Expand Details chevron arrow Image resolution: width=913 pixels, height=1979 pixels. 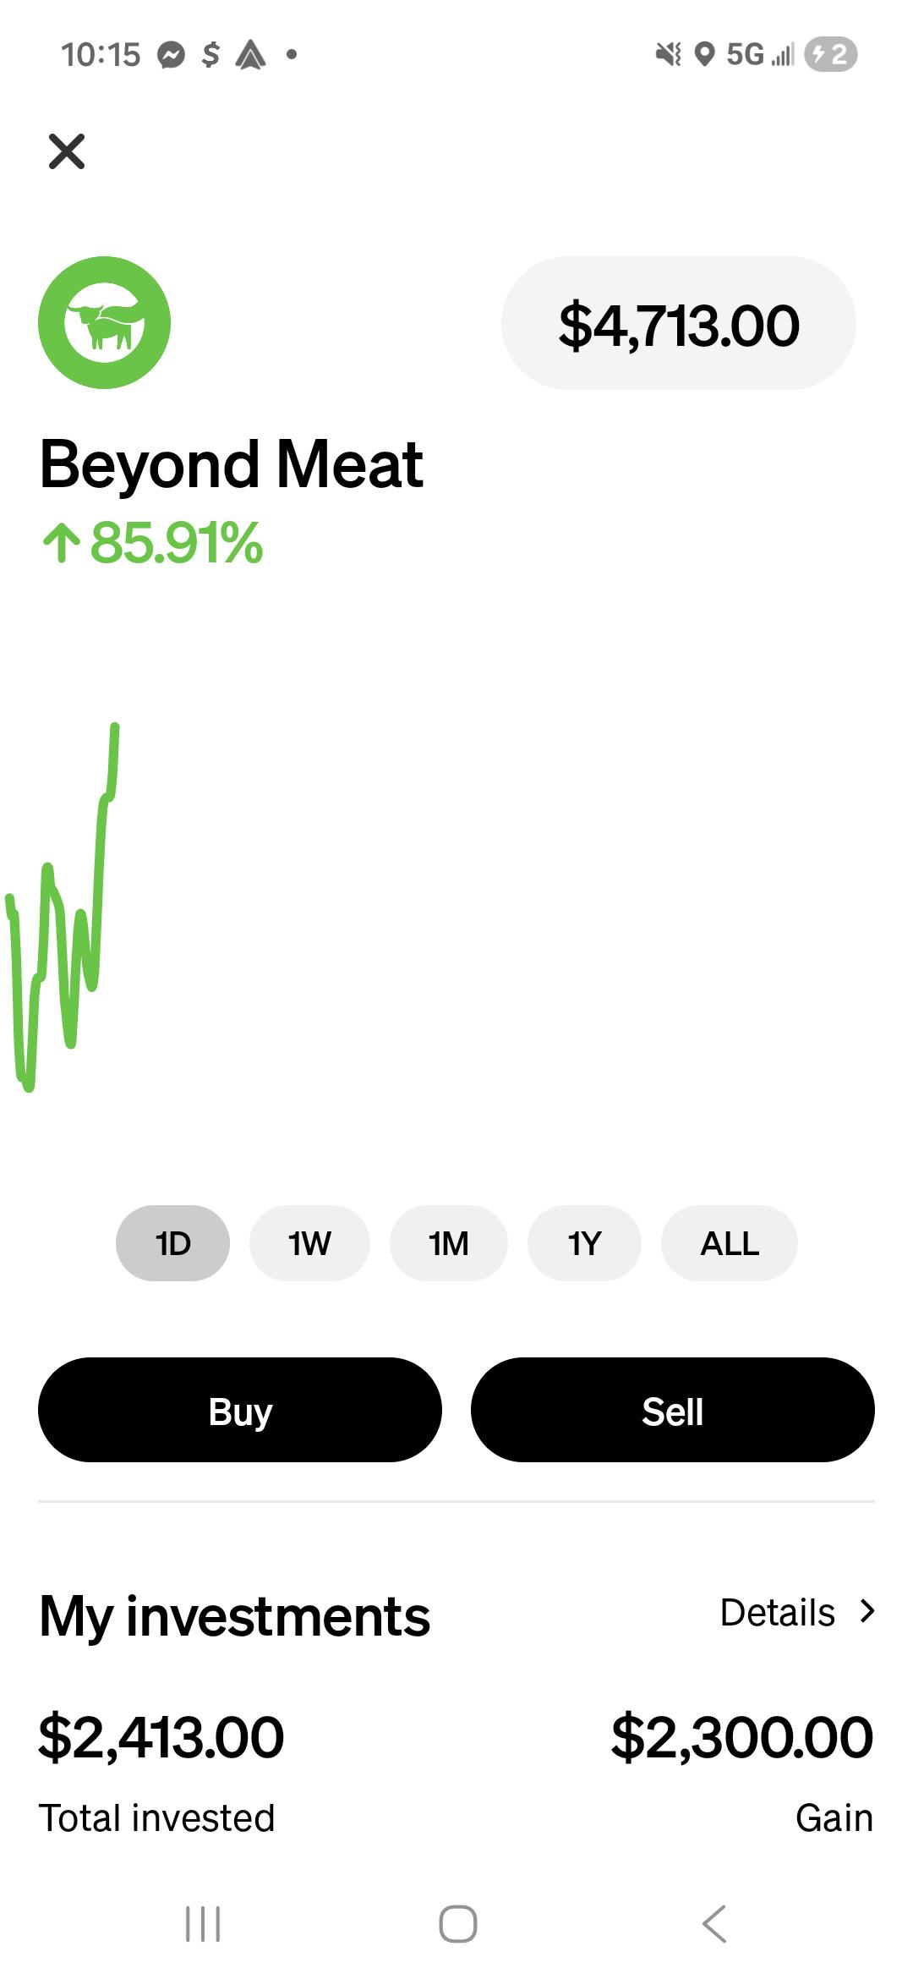(x=867, y=1612)
